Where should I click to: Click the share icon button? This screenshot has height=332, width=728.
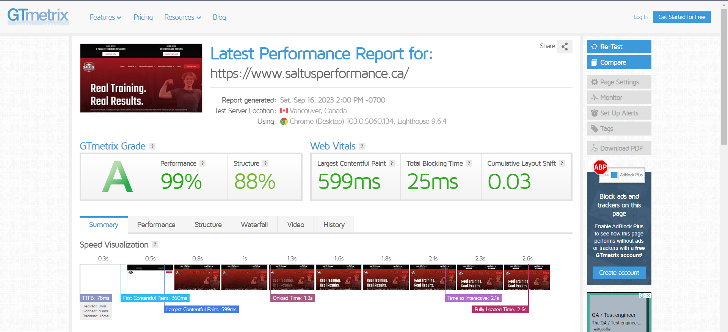(x=565, y=47)
